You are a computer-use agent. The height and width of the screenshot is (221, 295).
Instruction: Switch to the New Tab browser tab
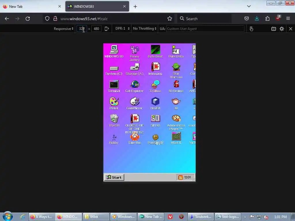[x=32, y=6]
